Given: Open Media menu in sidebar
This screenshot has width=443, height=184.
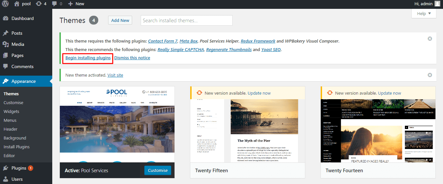Looking at the screenshot, I should click(26, 44).
